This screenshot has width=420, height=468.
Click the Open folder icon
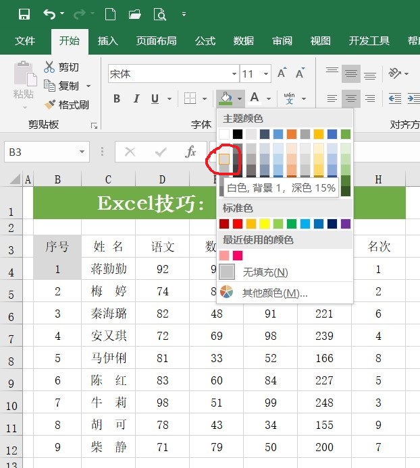135,14
